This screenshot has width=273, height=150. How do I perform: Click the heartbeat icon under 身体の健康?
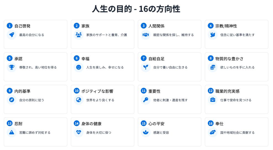click(79, 132)
